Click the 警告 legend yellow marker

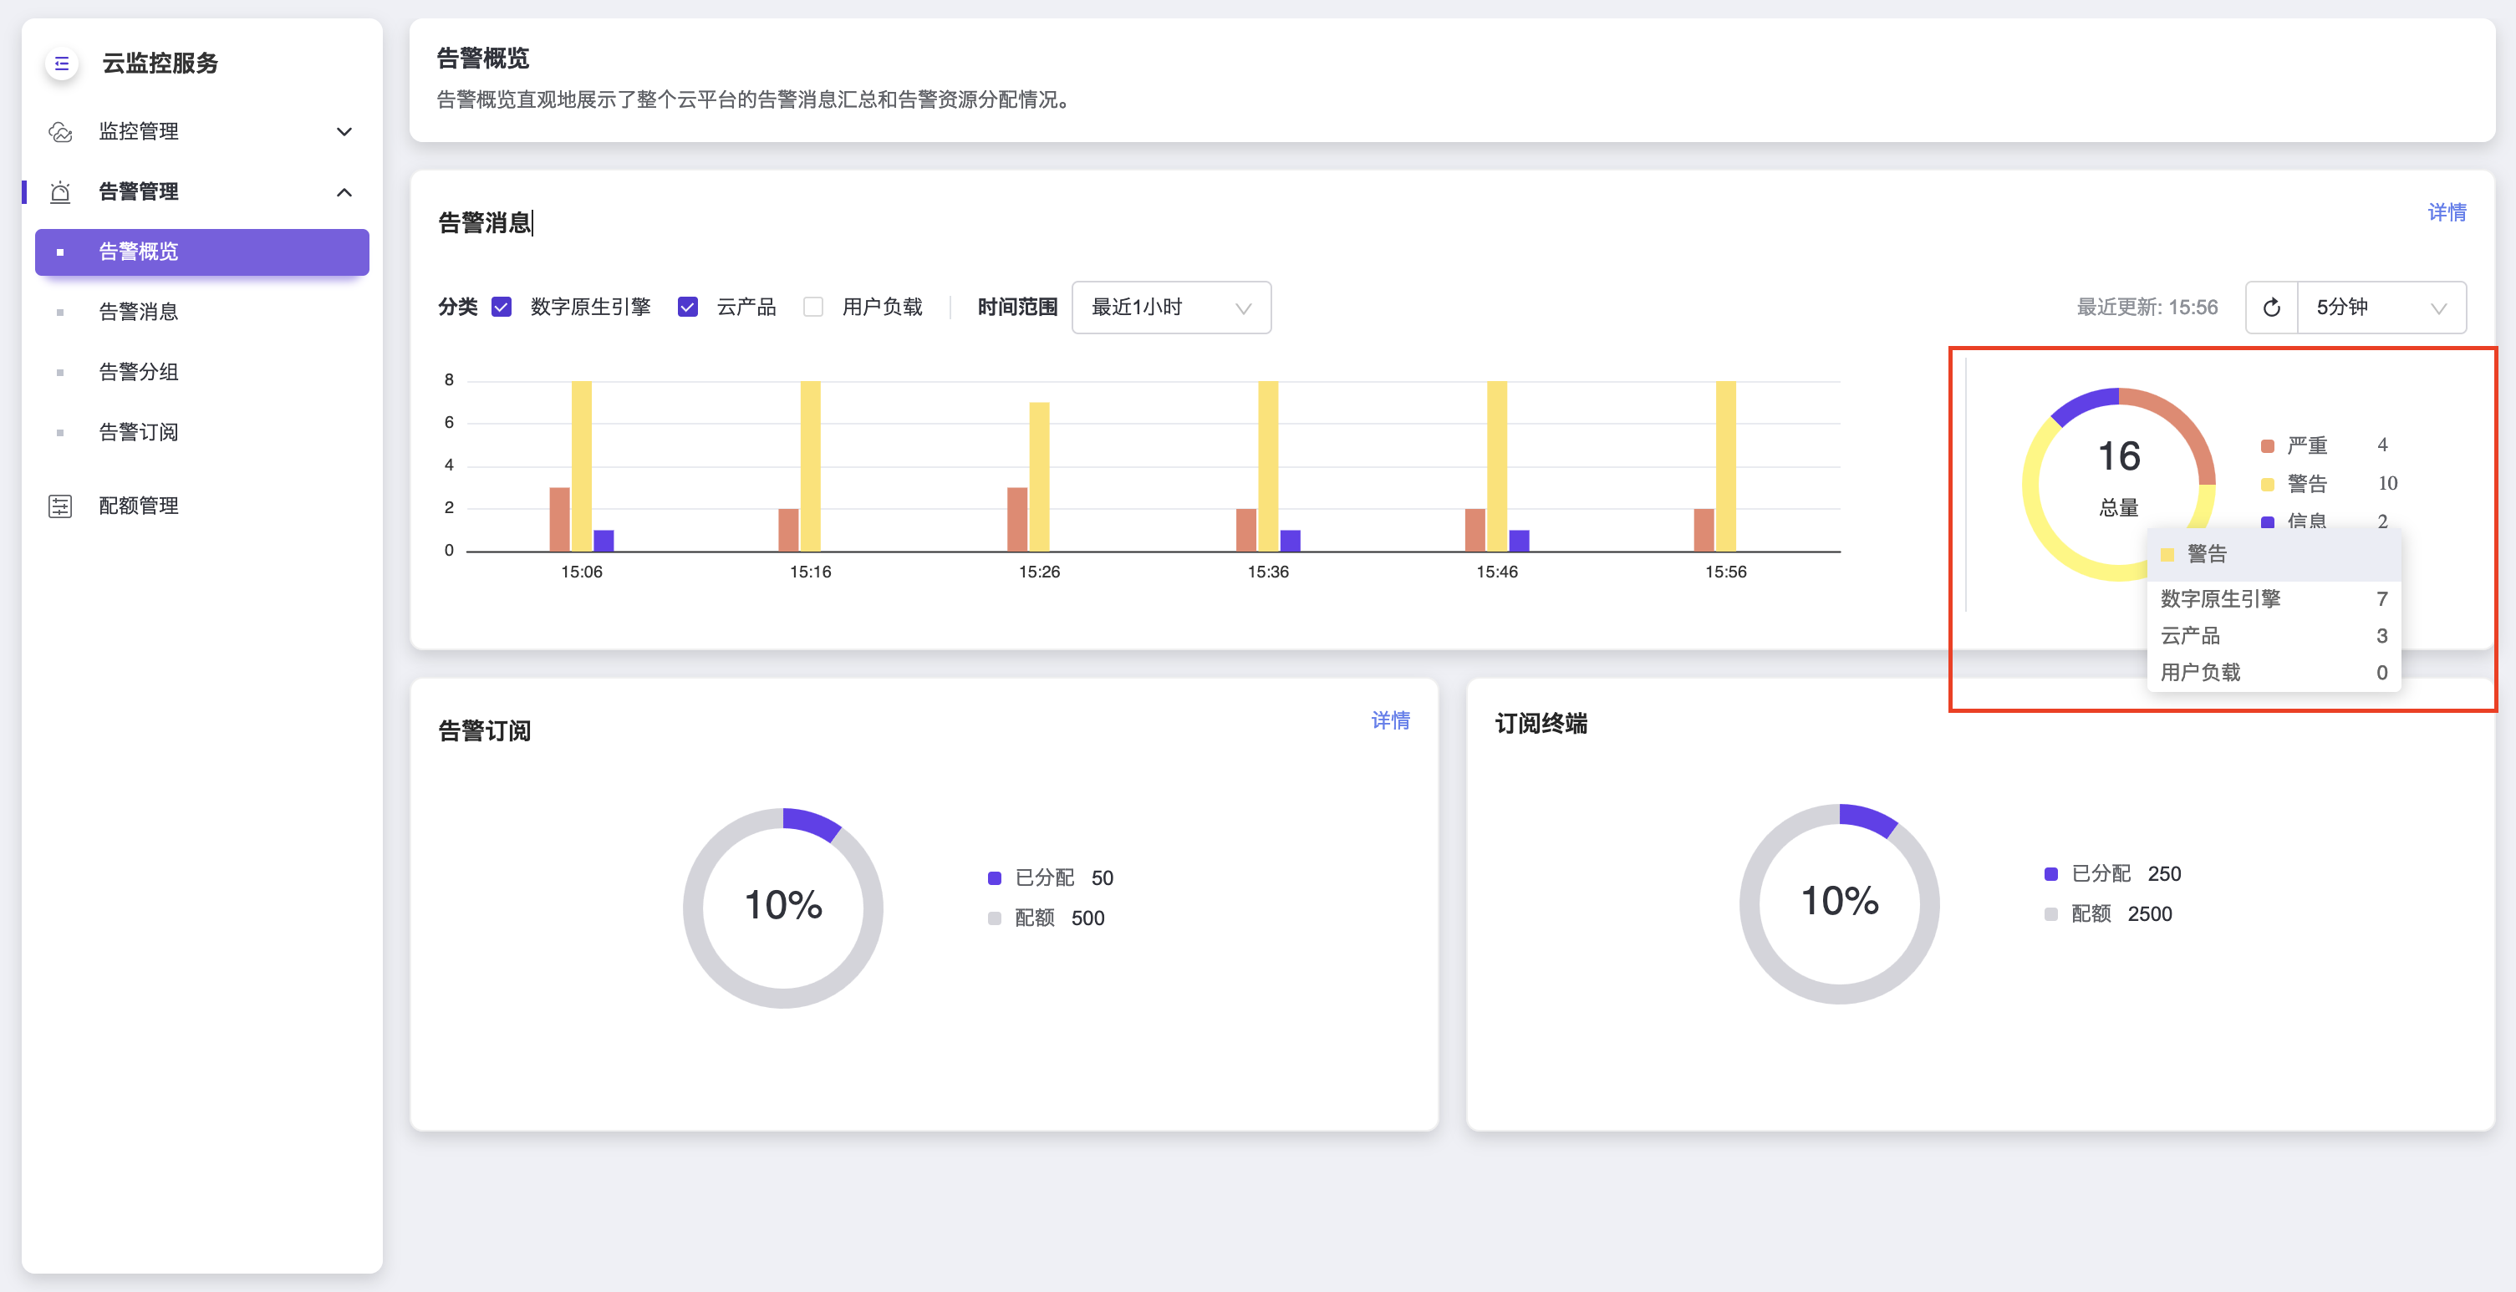tap(2267, 485)
